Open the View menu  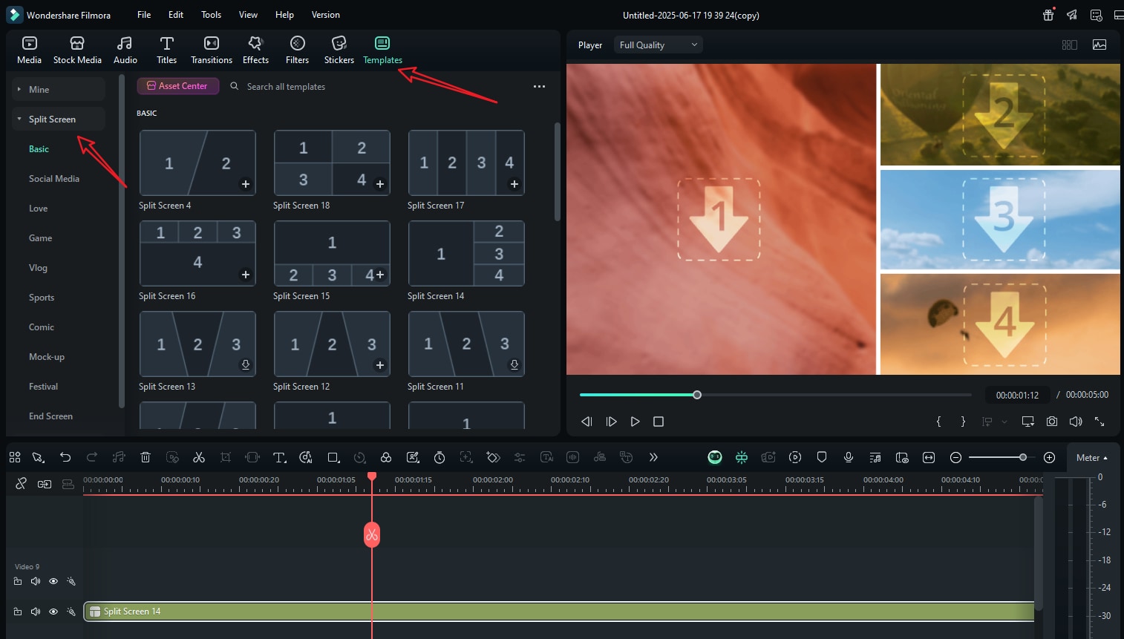point(248,15)
